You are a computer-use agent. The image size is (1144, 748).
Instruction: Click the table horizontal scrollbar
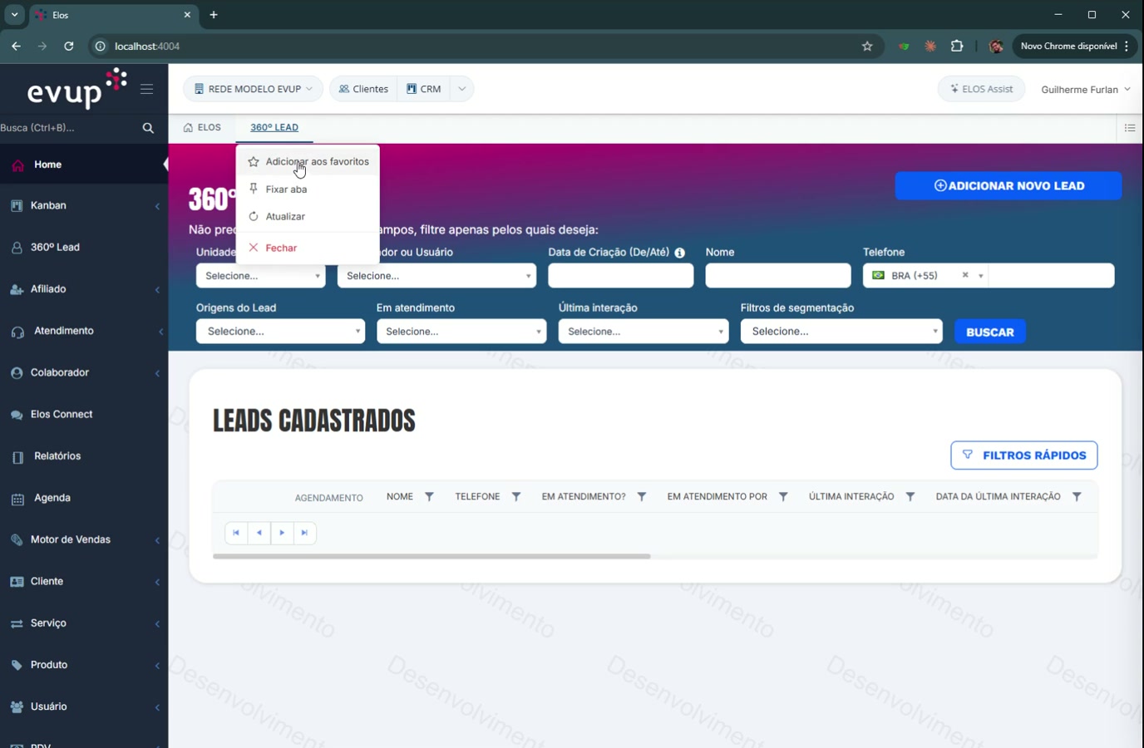[x=431, y=556]
